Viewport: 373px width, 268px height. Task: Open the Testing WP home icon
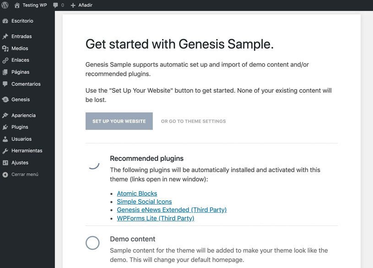[x=17, y=5]
